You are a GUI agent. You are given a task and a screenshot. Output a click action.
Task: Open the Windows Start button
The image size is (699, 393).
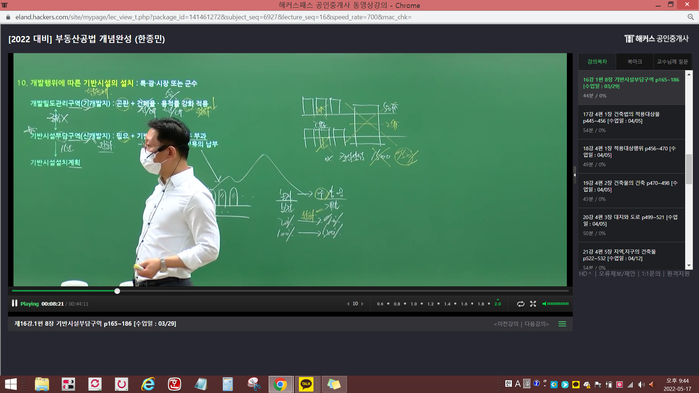tap(11, 384)
